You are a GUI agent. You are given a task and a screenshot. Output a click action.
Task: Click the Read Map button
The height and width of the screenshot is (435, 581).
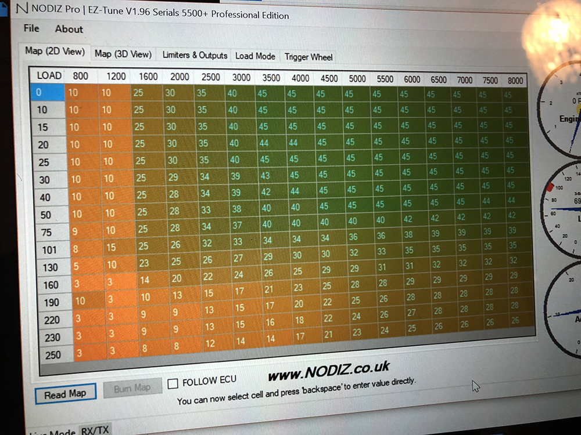66,394
